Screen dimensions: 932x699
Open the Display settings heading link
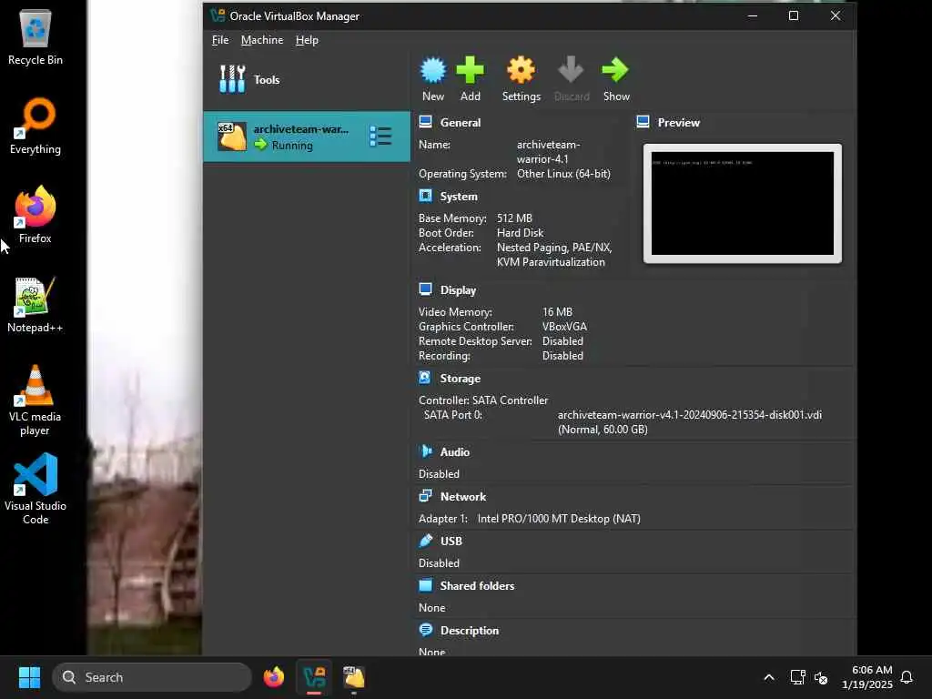click(458, 290)
